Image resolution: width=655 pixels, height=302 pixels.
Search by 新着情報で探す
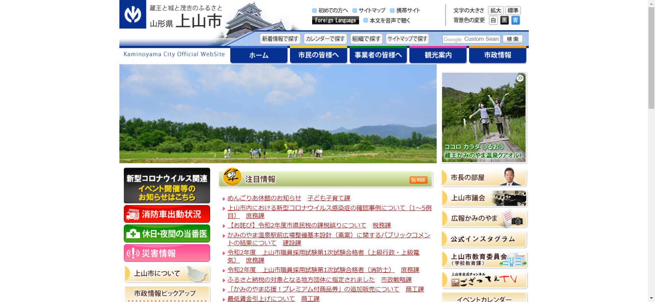[280, 39]
